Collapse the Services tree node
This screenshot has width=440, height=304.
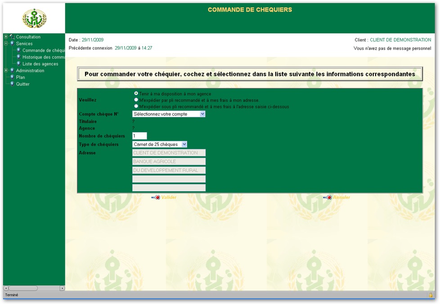click(x=6, y=43)
